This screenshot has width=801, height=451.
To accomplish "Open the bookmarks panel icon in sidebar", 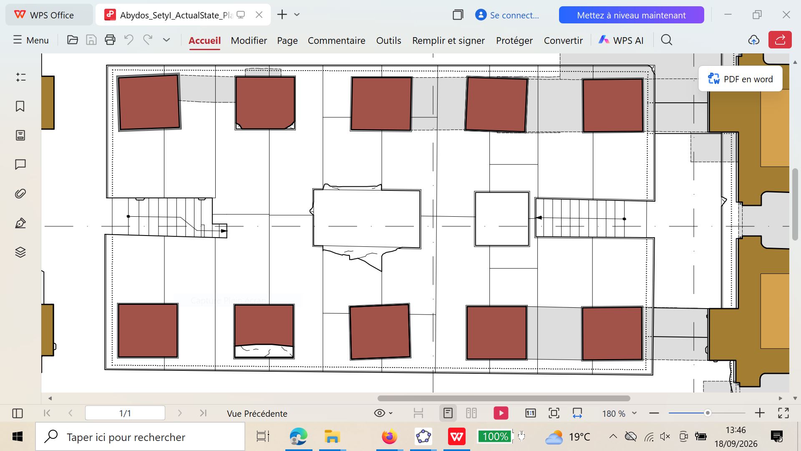I will [20, 106].
